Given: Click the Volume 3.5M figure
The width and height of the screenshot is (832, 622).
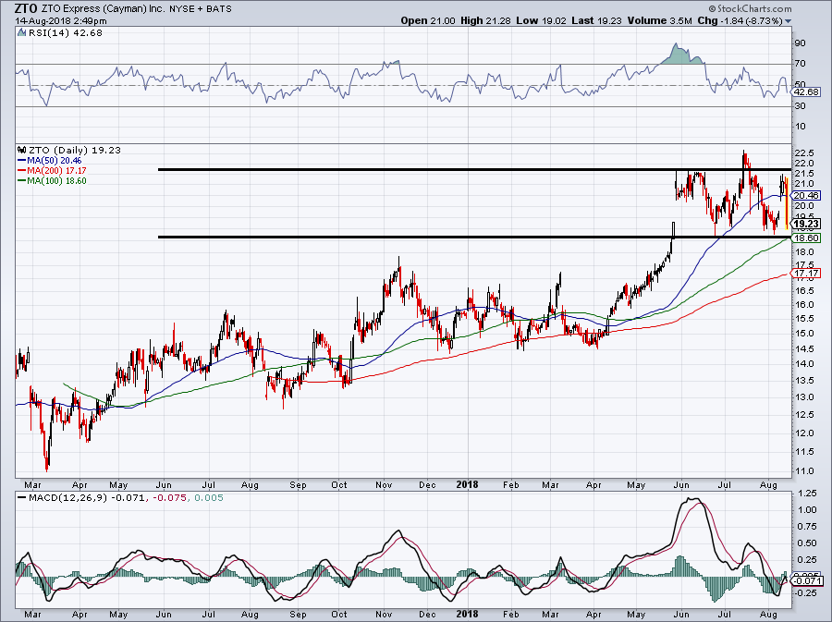Looking at the screenshot, I should [659, 20].
